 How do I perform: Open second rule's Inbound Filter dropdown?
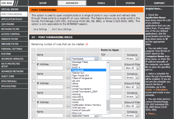[x=132, y=87]
